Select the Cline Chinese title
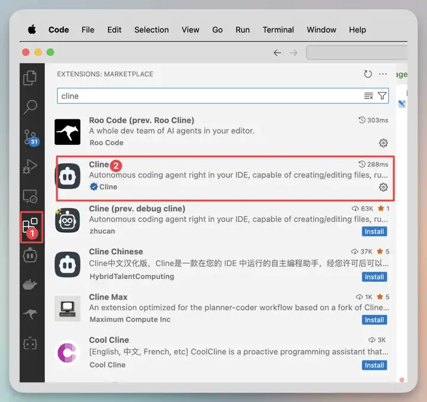Image resolution: width=427 pixels, height=402 pixels. pos(116,251)
